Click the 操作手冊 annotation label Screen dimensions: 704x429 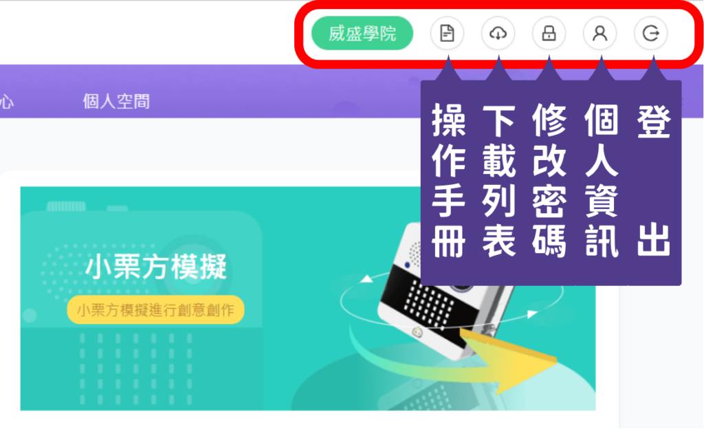click(x=448, y=181)
